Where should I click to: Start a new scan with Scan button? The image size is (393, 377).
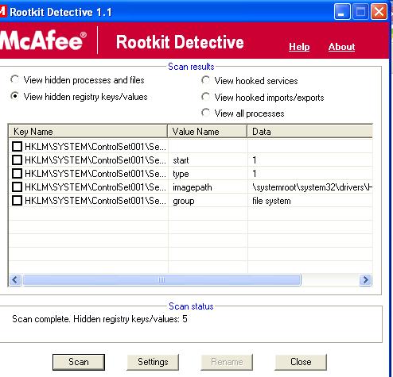click(79, 362)
